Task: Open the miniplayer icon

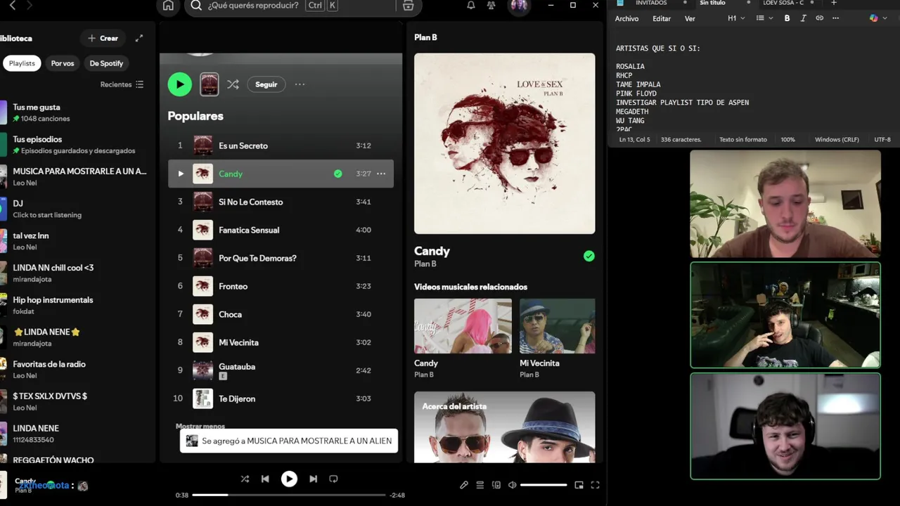Action: point(579,484)
